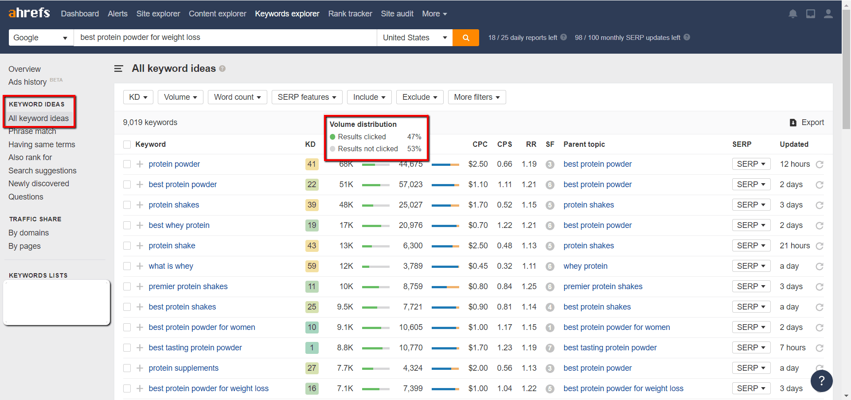Image resolution: width=851 pixels, height=400 pixels.
Task: Refresh the protein shake row
Action: click(x=820, y=246)
